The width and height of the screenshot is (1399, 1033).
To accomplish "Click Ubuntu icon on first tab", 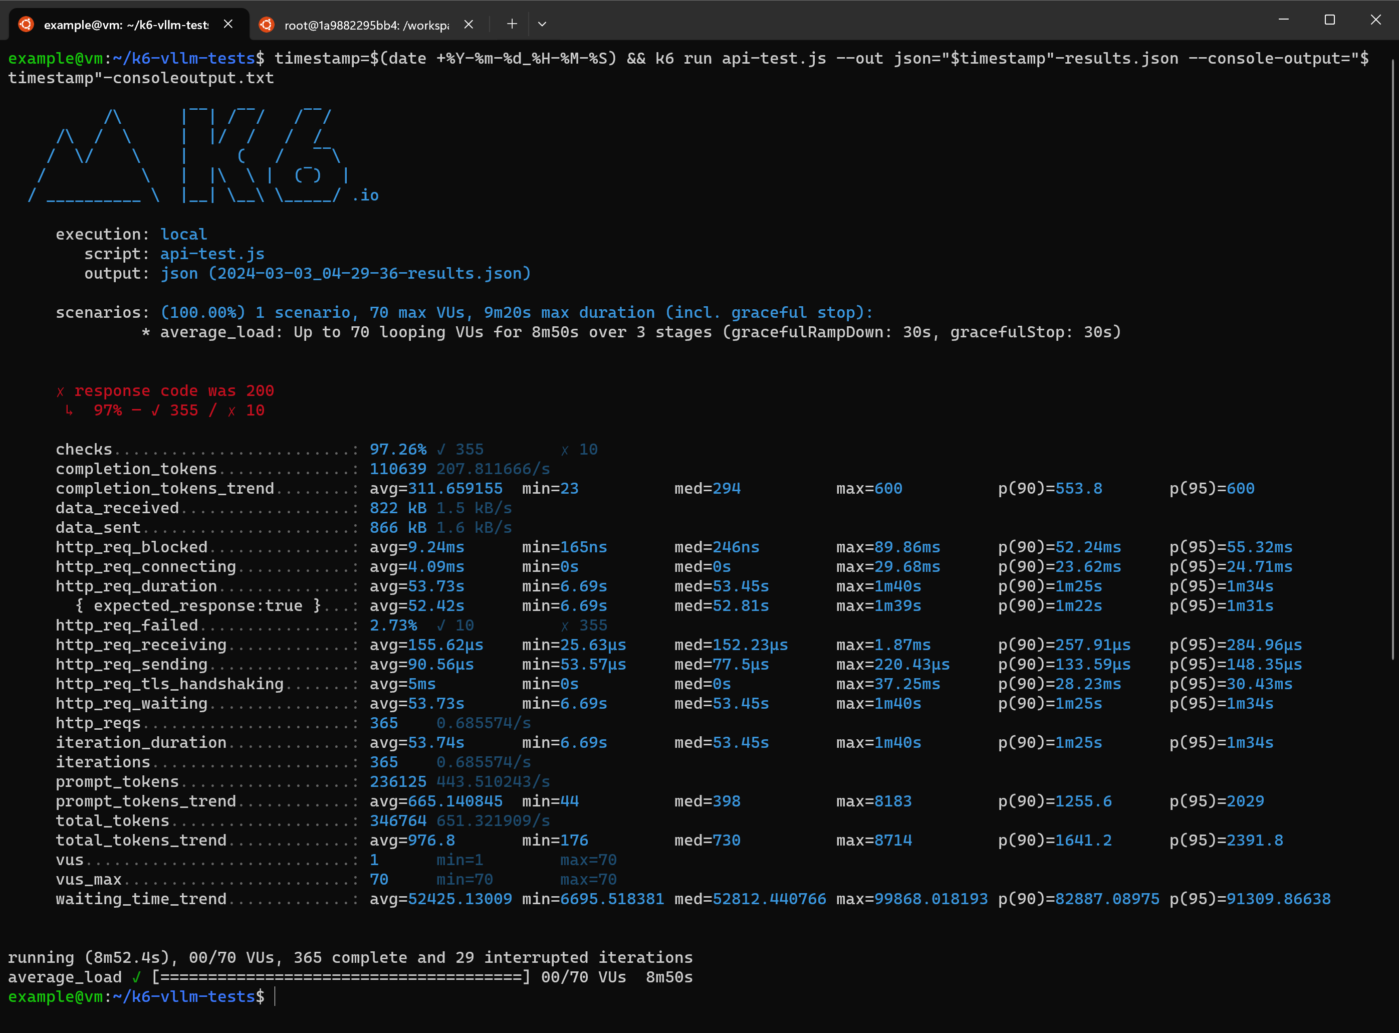I will tap(26, 25).
